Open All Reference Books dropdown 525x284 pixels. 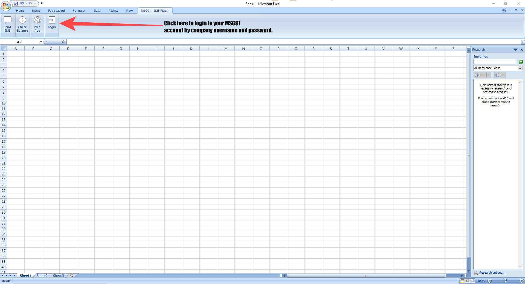[x=520, y=68]
